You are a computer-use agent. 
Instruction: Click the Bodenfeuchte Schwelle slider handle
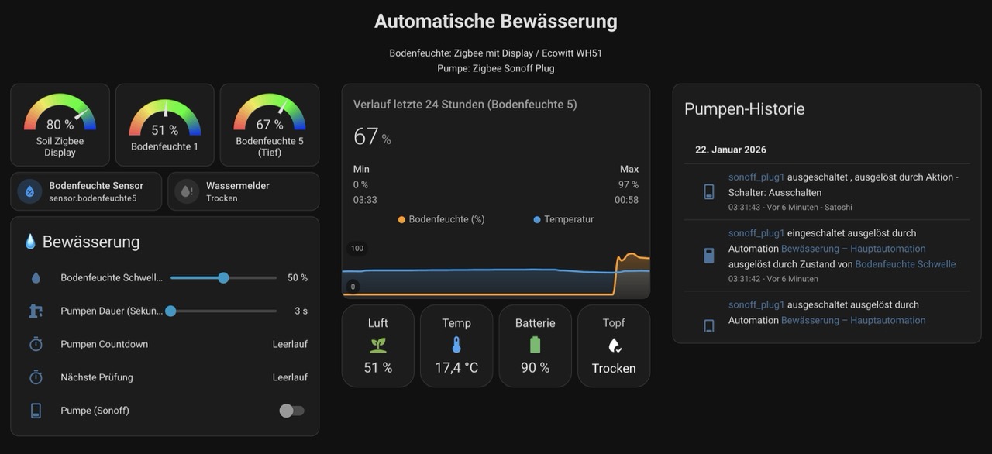click(223, 277)
